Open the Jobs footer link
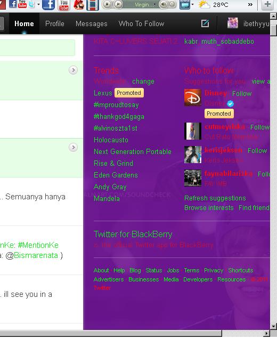The height and width of the screenshot is (339, 277). 173,270
